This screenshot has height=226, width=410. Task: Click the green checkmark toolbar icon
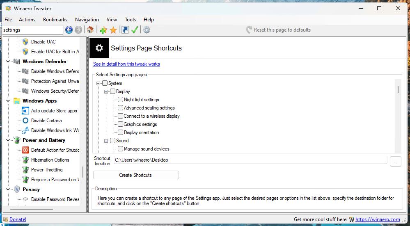point(135,30)
